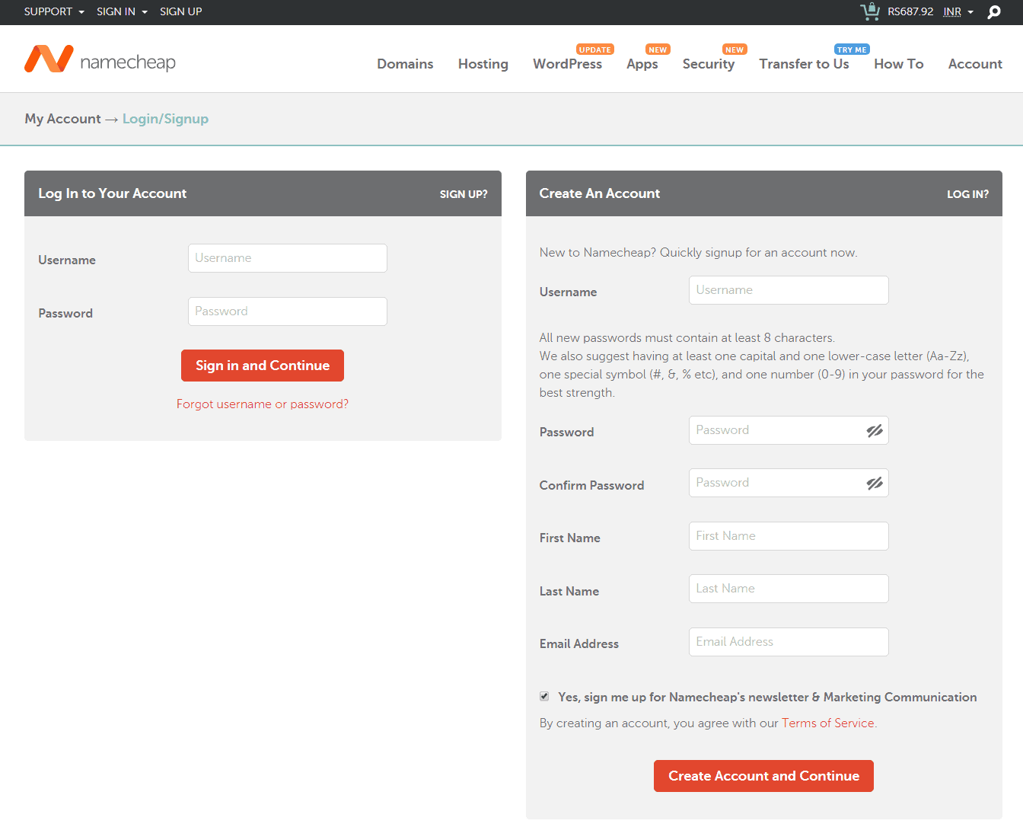
Task: Open the Security menu
Action: click(x=709, y=64)
